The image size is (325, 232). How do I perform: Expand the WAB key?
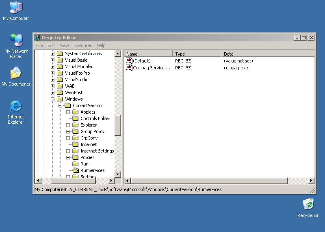click(x=52, y=86)
